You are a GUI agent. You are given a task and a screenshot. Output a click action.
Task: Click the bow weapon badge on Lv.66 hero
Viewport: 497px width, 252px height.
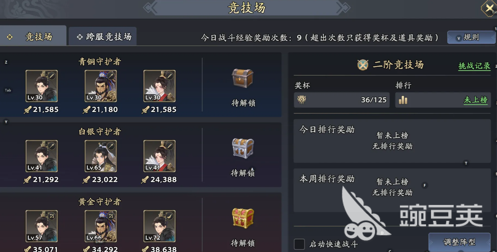[111, 216]
